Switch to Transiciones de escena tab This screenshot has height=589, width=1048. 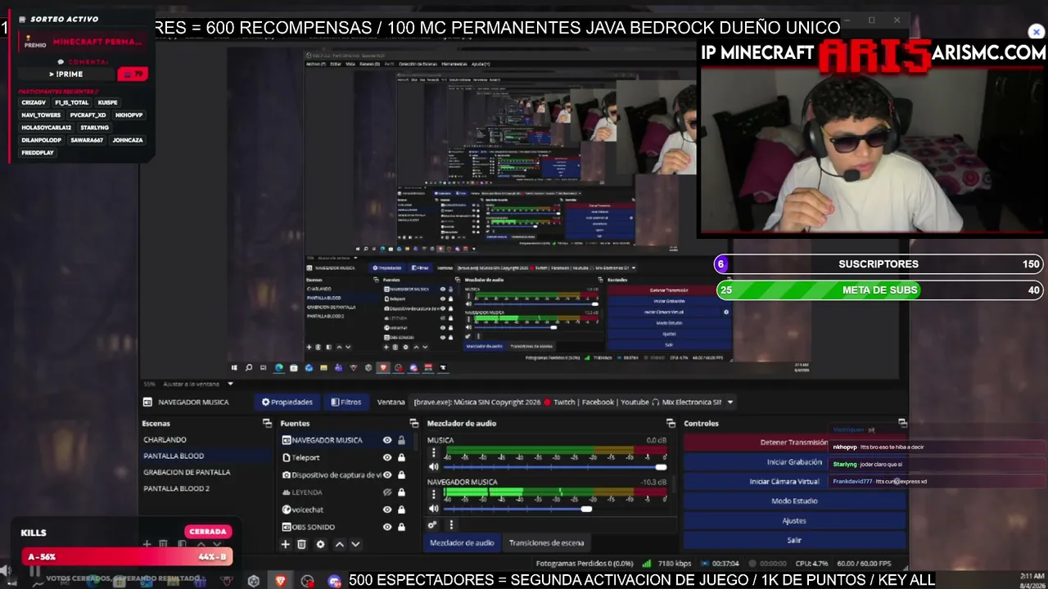546,542
